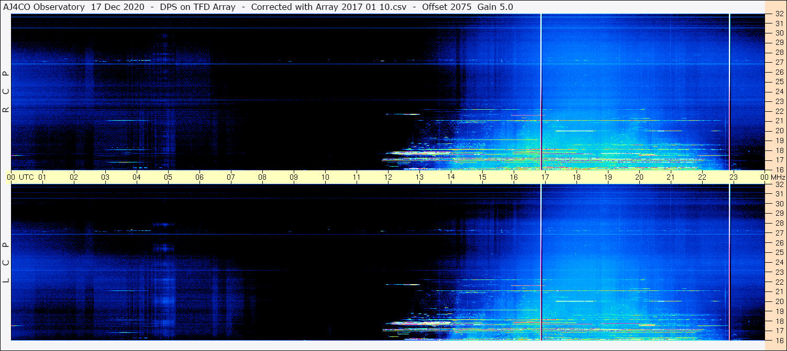The height and width of the screenshot is (351, 787).
Task: Click the 12 UTC time axis label
Action: (388, 177)
